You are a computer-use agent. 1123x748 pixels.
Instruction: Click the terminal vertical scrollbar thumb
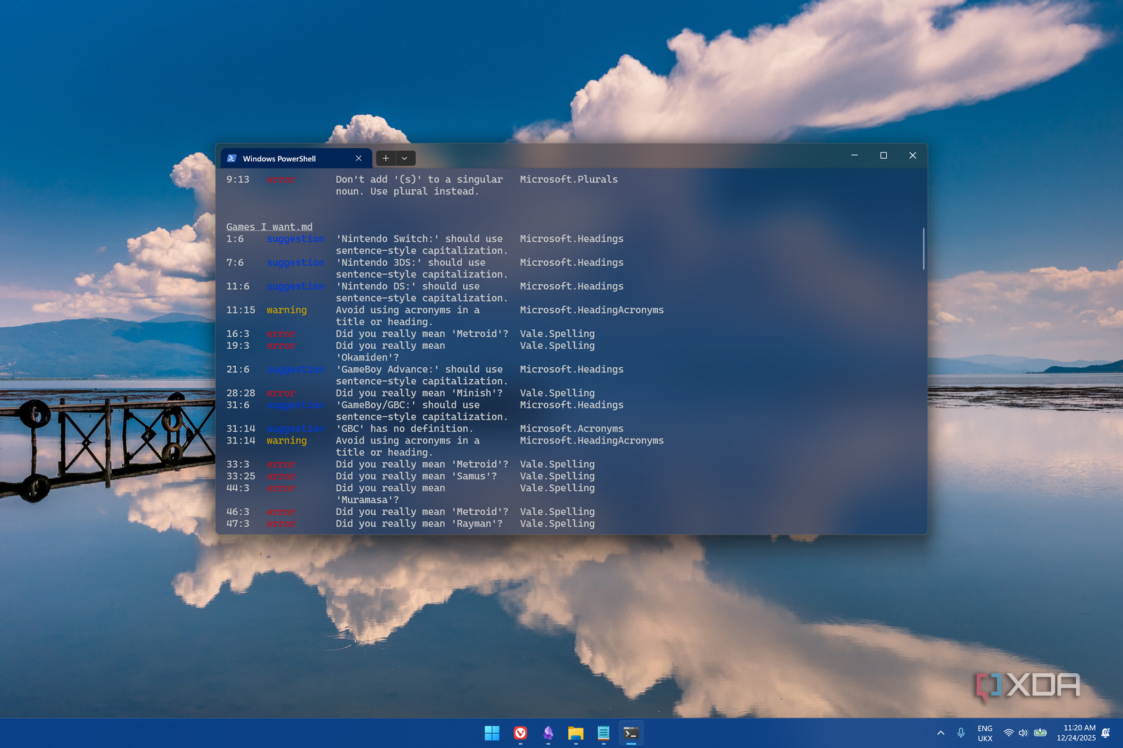pyautogui.click(x=924, y=248)
